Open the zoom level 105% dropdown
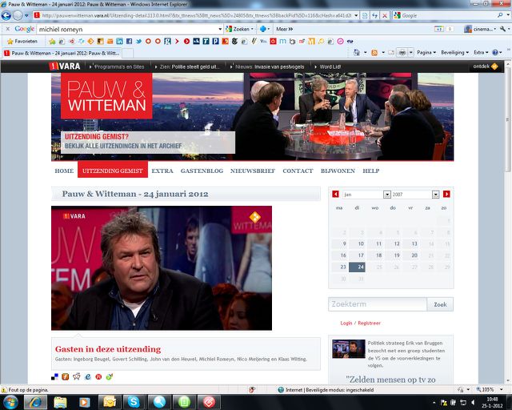Screen dimensions: 512x410 502,390
